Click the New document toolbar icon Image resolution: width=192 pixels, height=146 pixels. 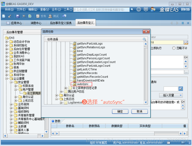tap(4, 16)
